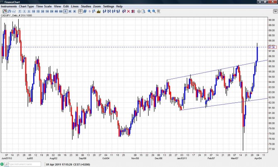Open the Studies menu

tap(86, 6)
